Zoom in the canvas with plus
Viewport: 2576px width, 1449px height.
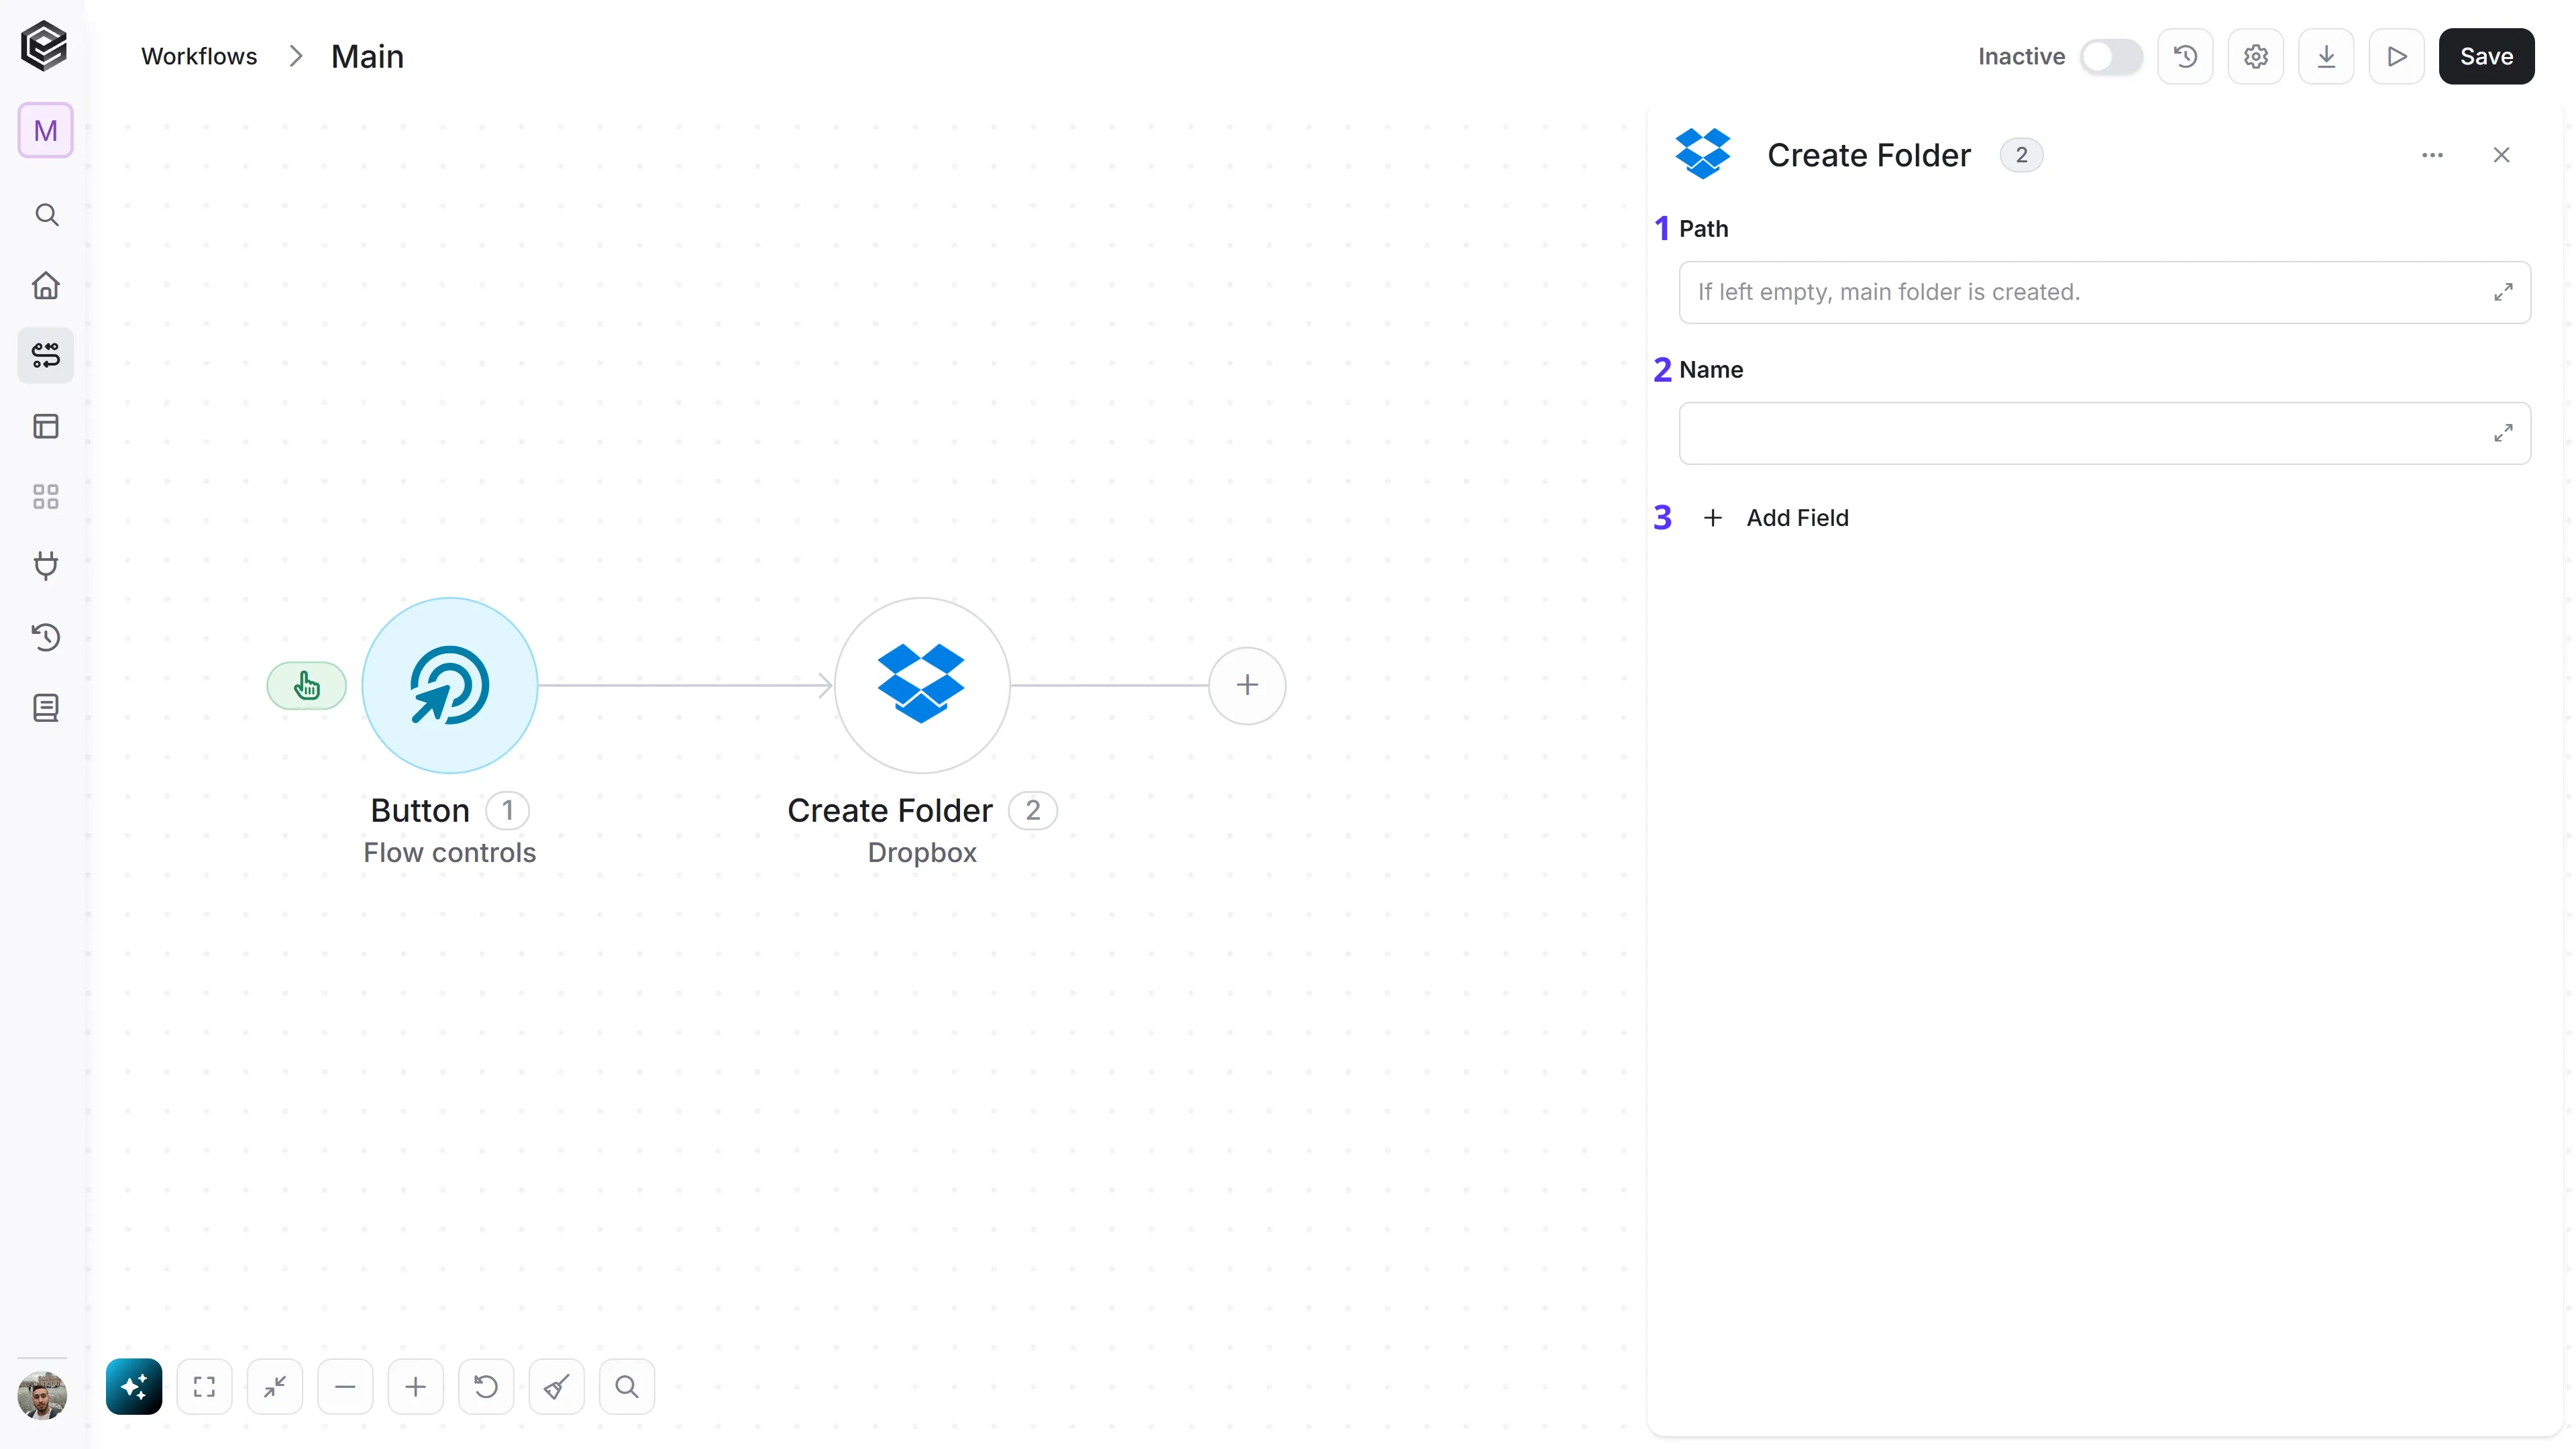(x=416, y=1386)
